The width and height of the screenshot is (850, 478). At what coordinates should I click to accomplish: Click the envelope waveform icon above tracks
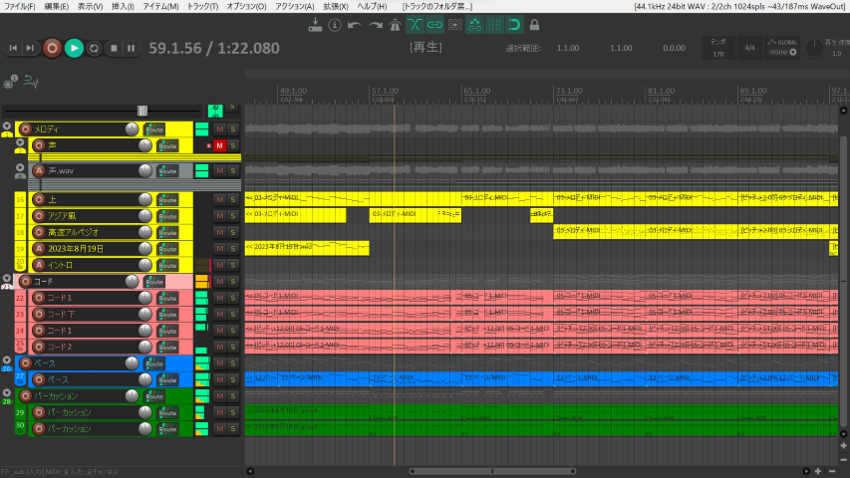(x=31, y=82)
